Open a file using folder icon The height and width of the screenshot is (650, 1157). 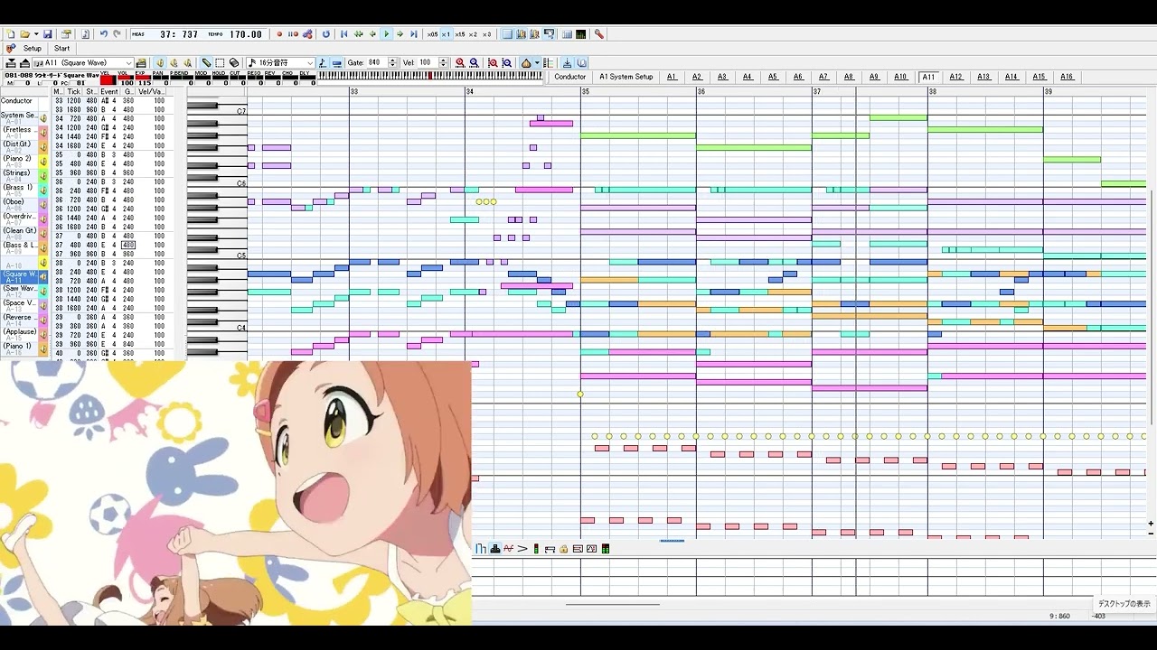point(24,34)
